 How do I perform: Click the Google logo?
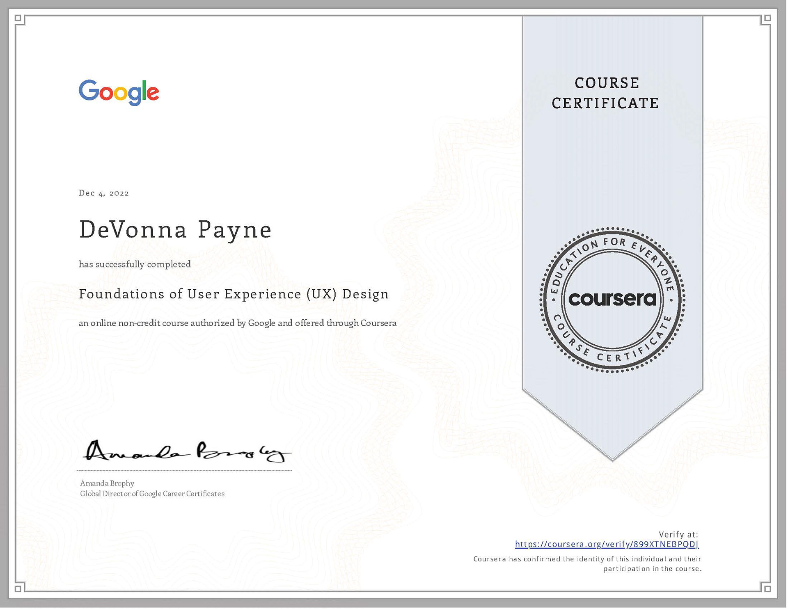pyautogui.click(x=119, y=92)
